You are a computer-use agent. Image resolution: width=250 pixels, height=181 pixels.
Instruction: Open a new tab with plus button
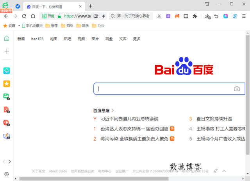tap(90, 6)
